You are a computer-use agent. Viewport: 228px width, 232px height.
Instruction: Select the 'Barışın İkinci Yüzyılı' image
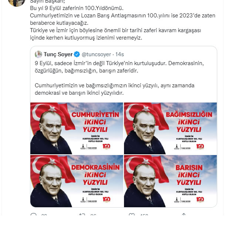(170, 181)
